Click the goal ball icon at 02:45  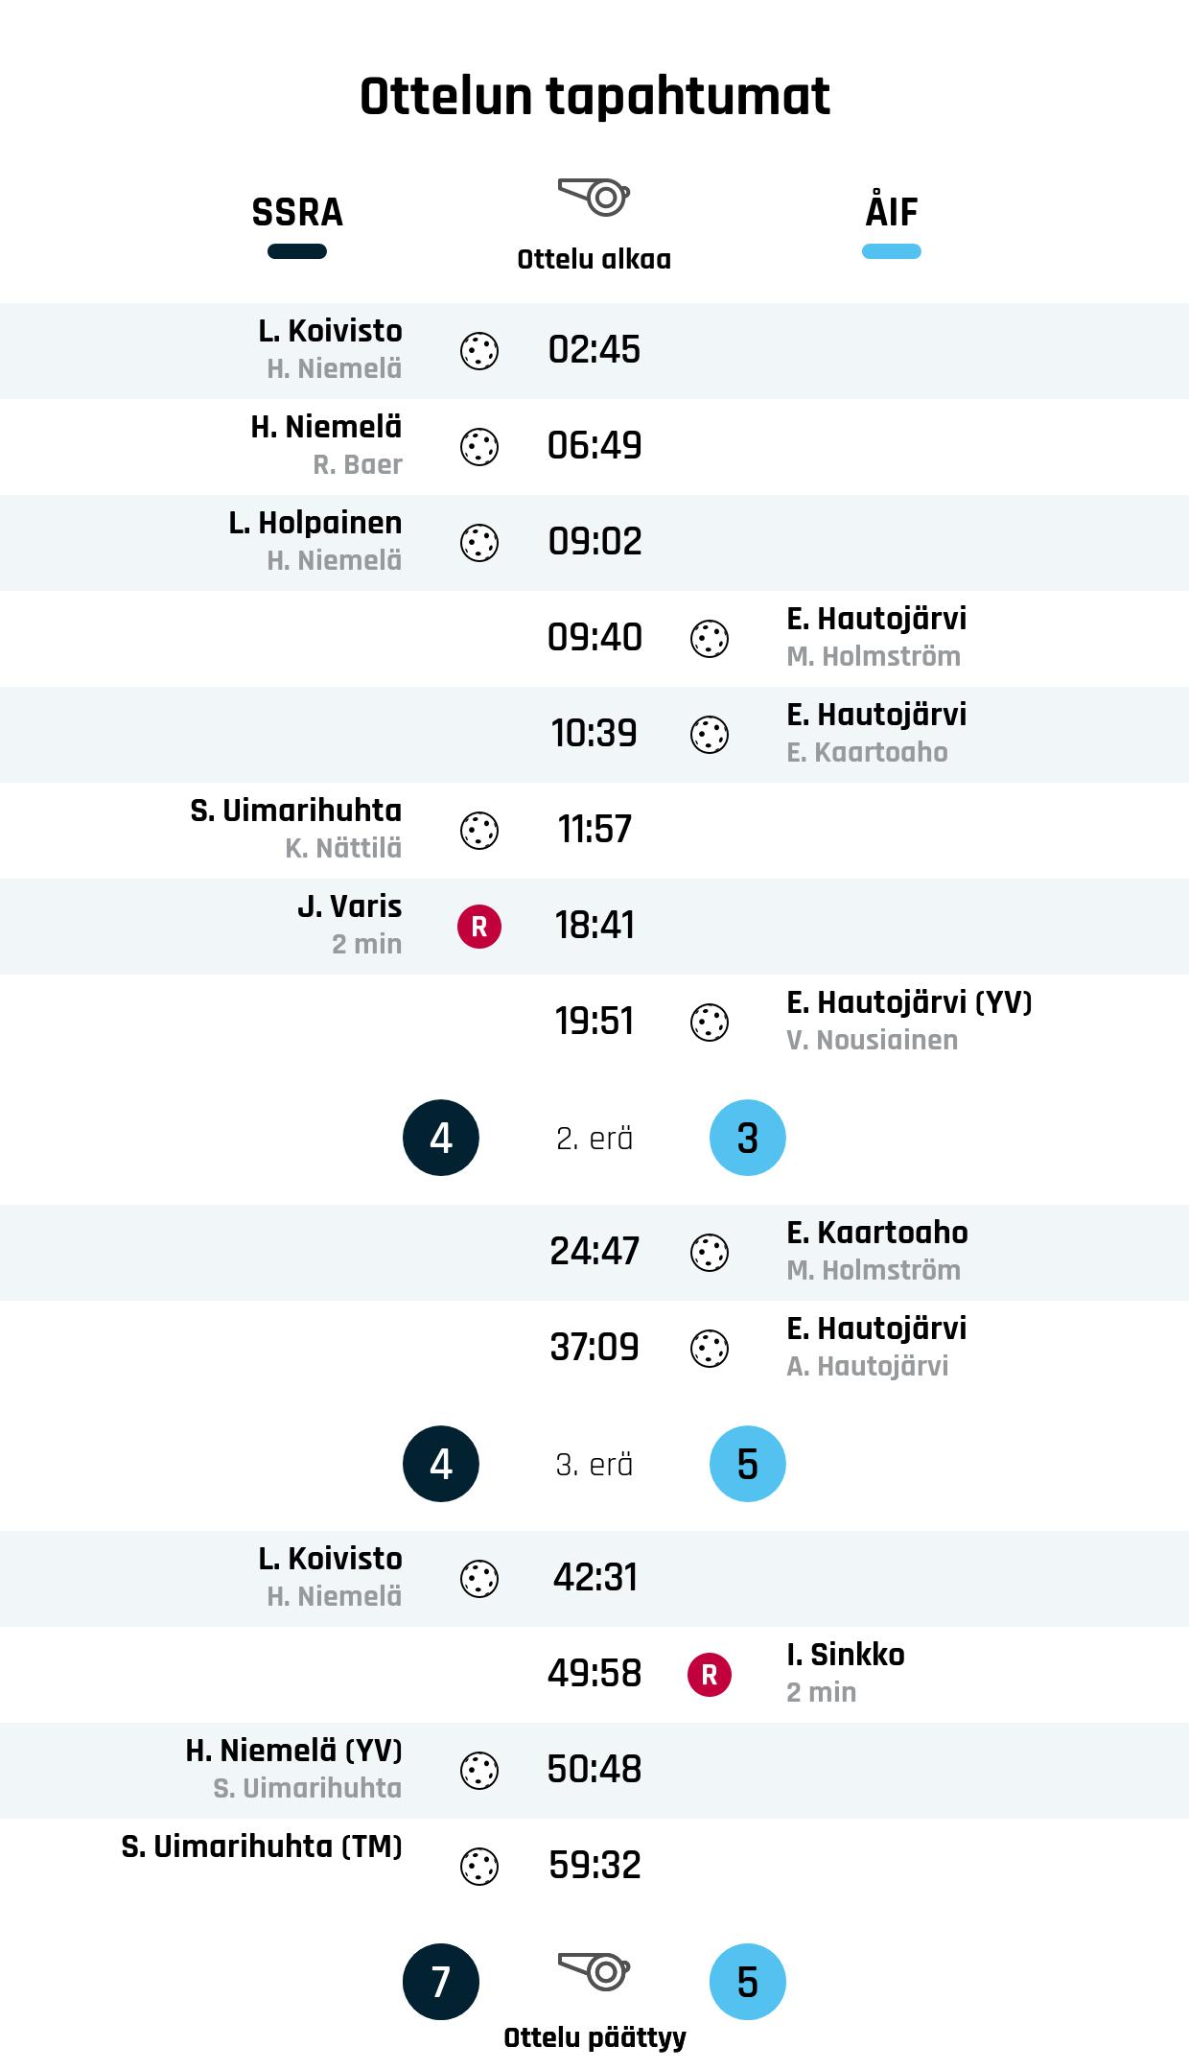[x=479, y=351]
